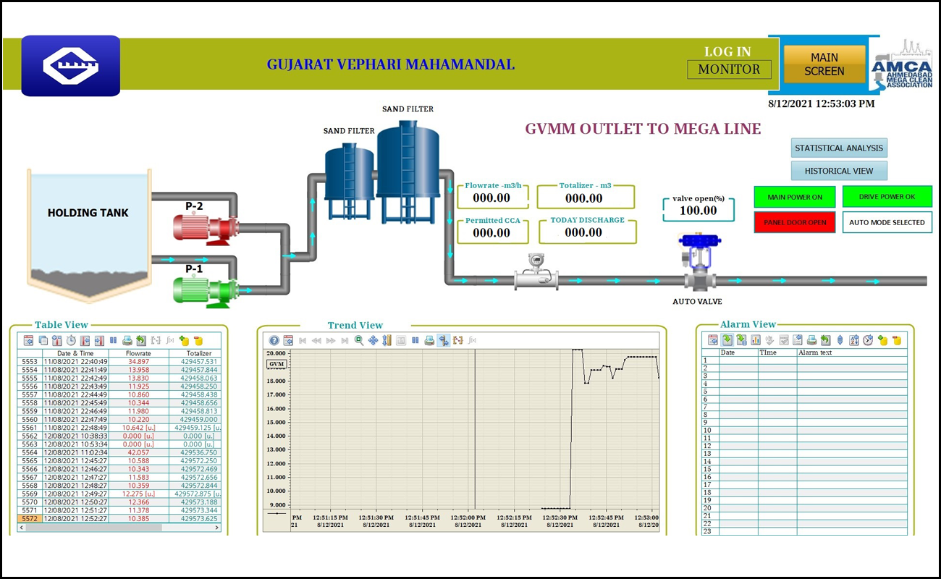Click the MONITOR login field
This screenshot has height=579, width=941.
(x=729, y=69)
